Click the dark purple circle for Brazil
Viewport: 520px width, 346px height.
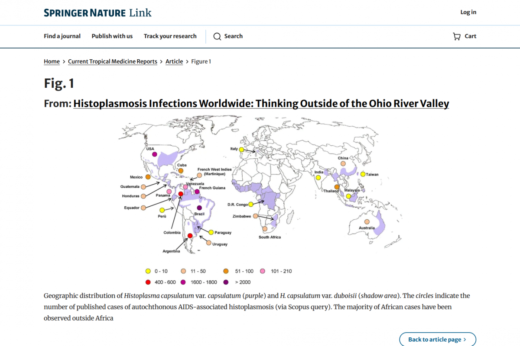[x=199, y=207]
